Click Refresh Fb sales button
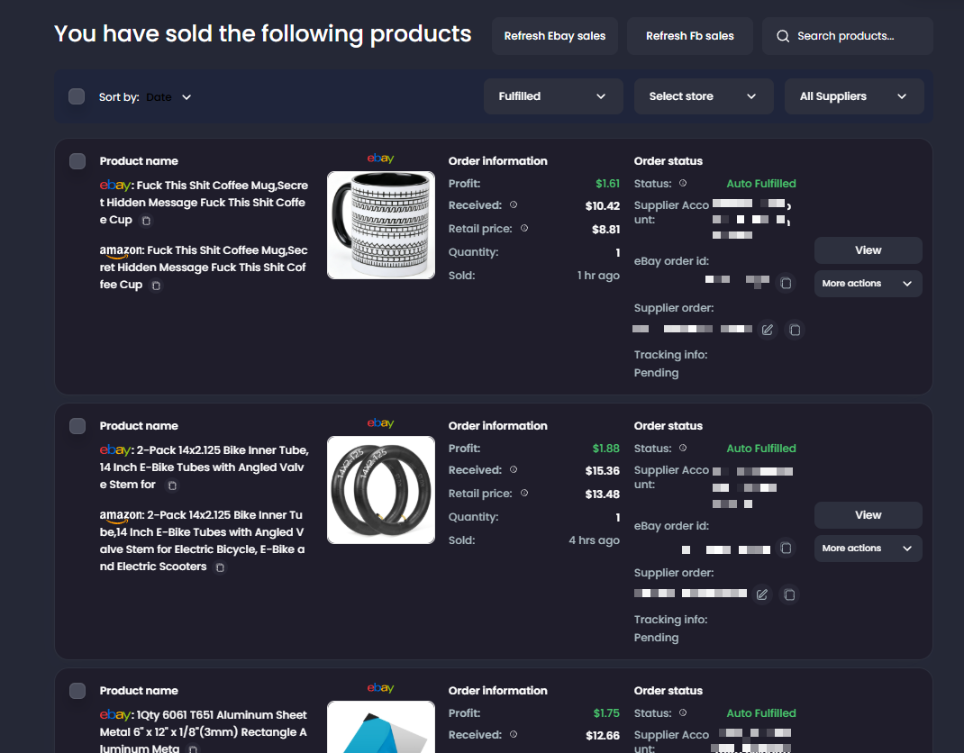Screen dimensions: 964x753 point(690,36)
